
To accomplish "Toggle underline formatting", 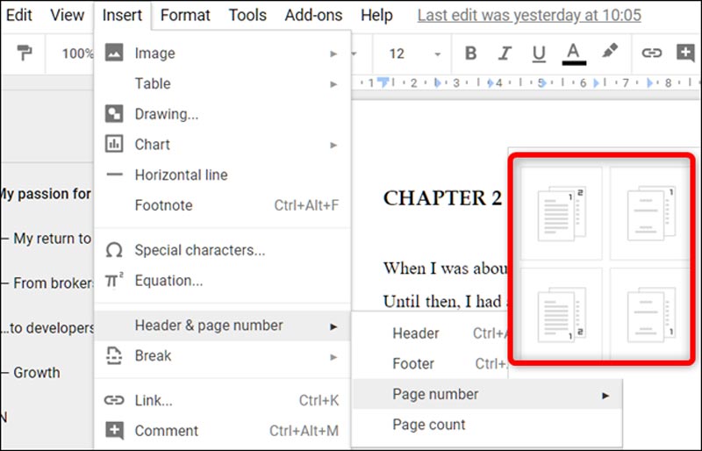I will point(539,54).
